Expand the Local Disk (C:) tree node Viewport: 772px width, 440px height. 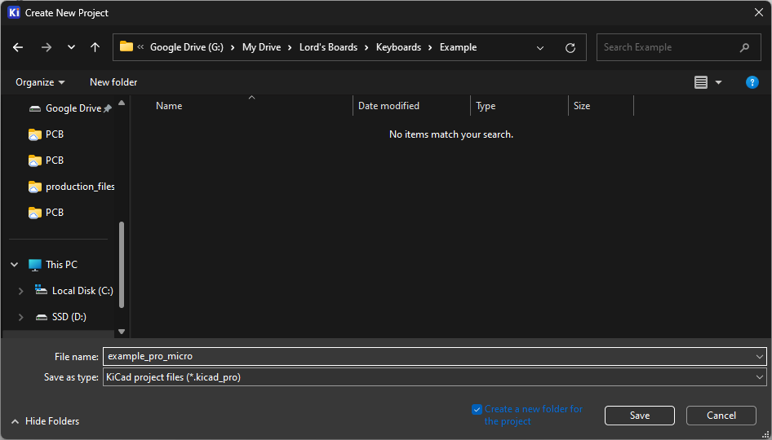21,291
